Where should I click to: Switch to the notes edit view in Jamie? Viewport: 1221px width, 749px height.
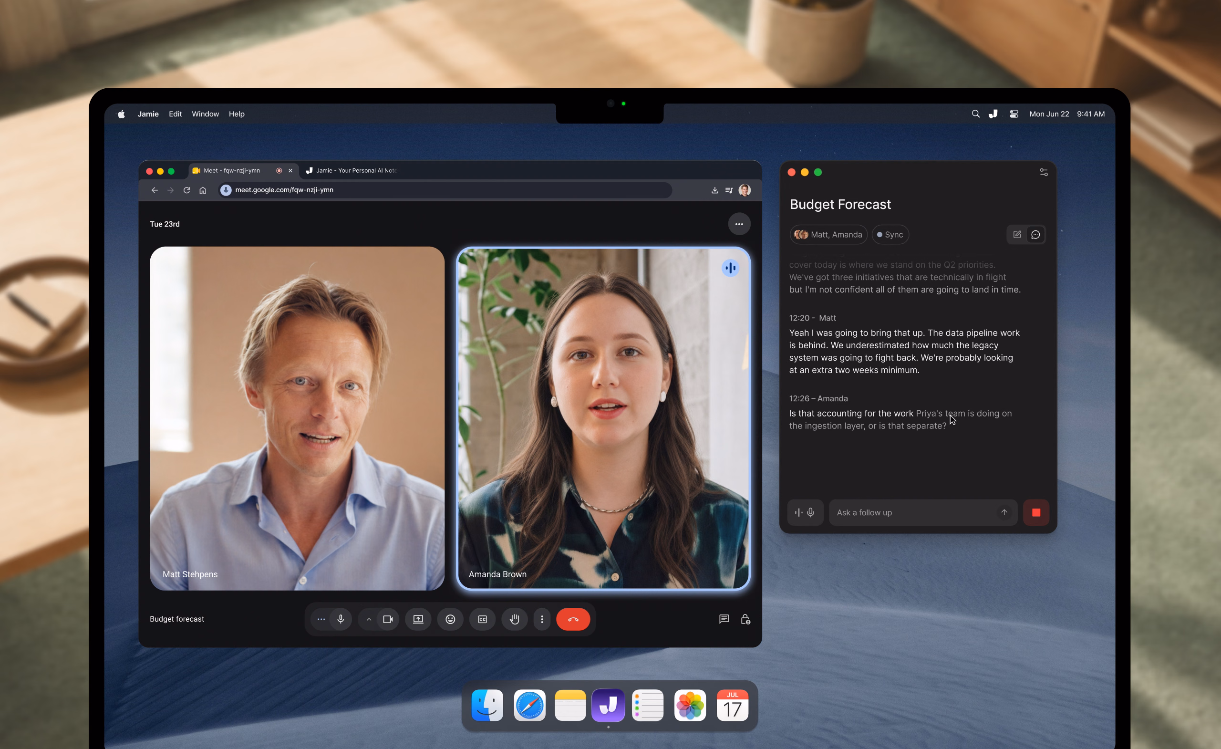(x=1017, y=235)
